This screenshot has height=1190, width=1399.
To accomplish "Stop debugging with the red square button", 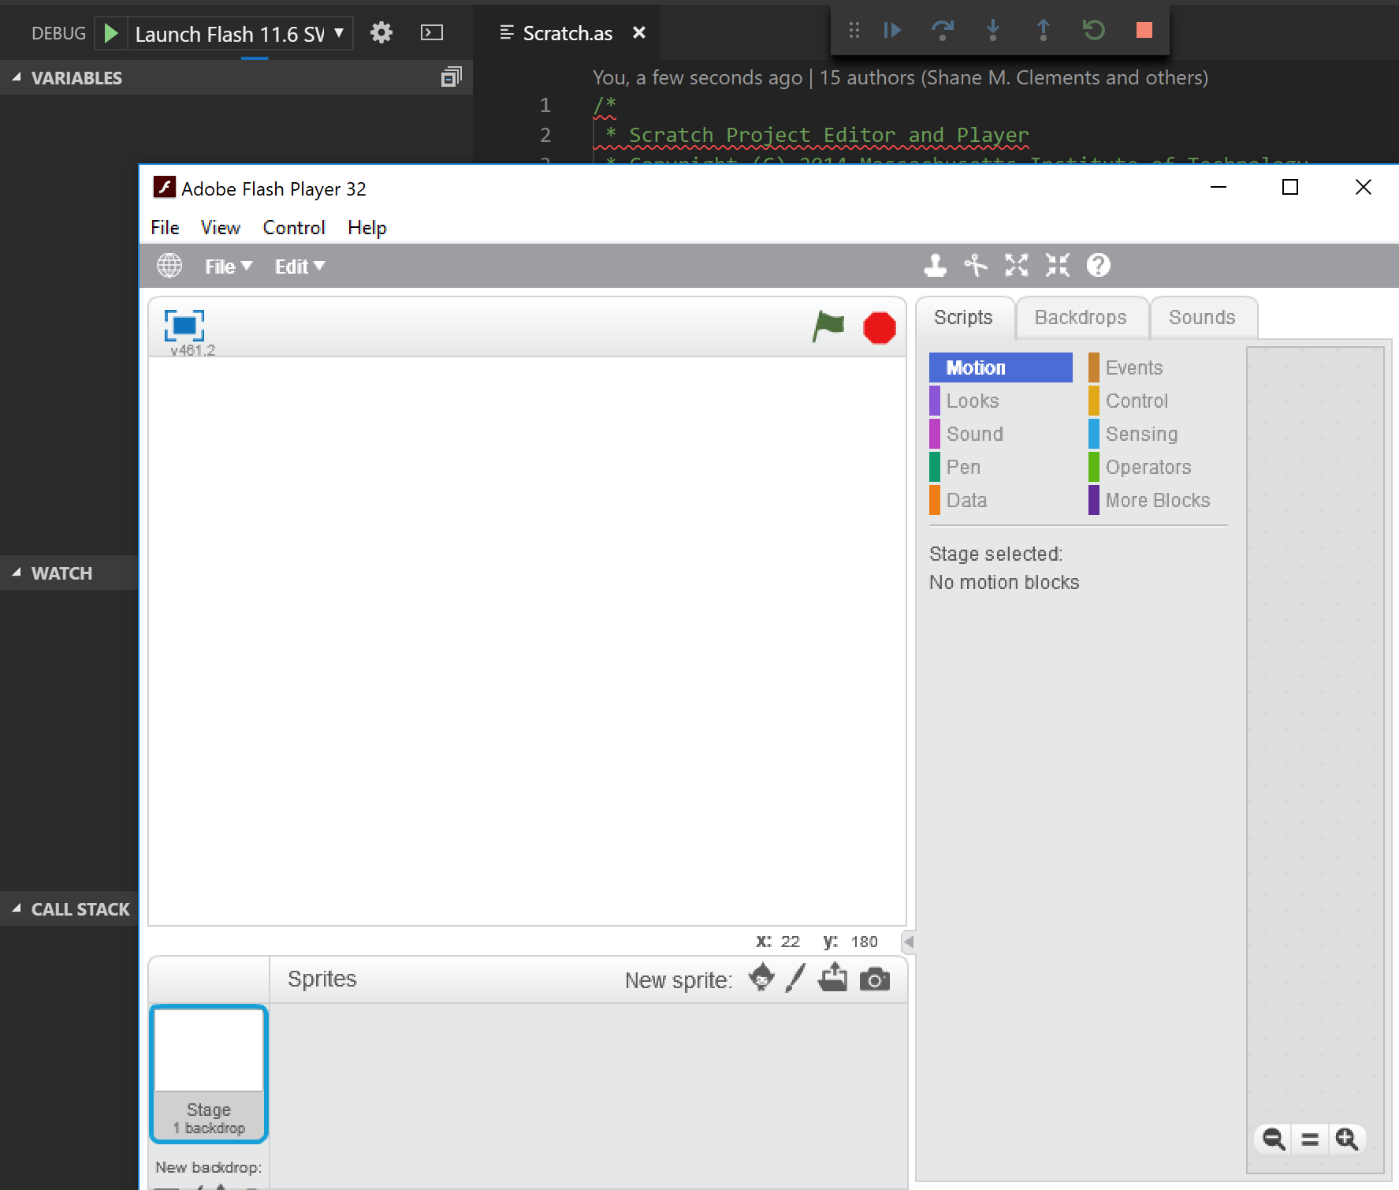I will [x=1144, y=31].
